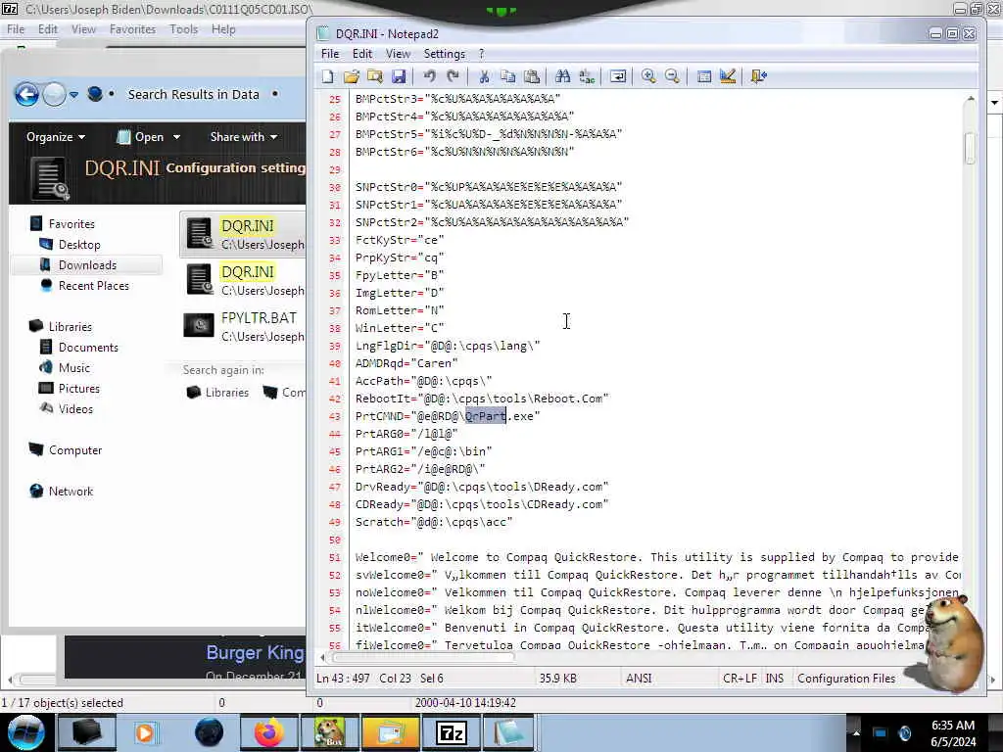Click the Burger King banner text
The image size is (1003, 752).
click(x=255, y=653)
